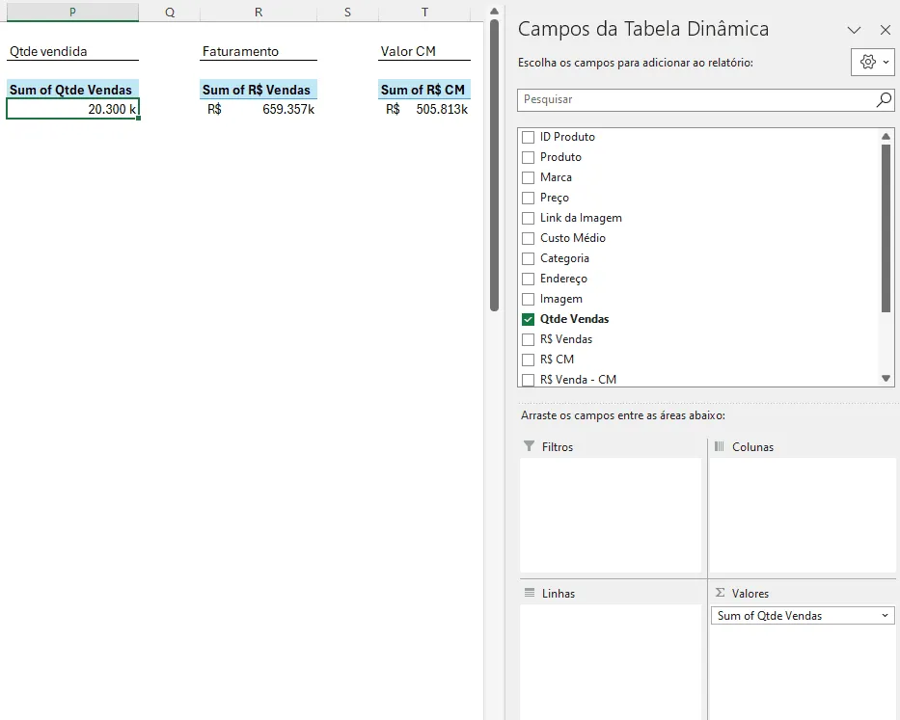Image resolution: width=900 pixels, height=720 pixels.
Task: Click the Pesquisar search field
Action: point(696,100)
